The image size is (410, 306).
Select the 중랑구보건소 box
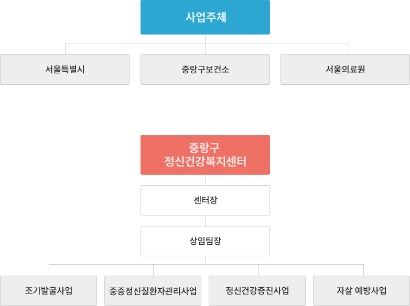point(205,70)
